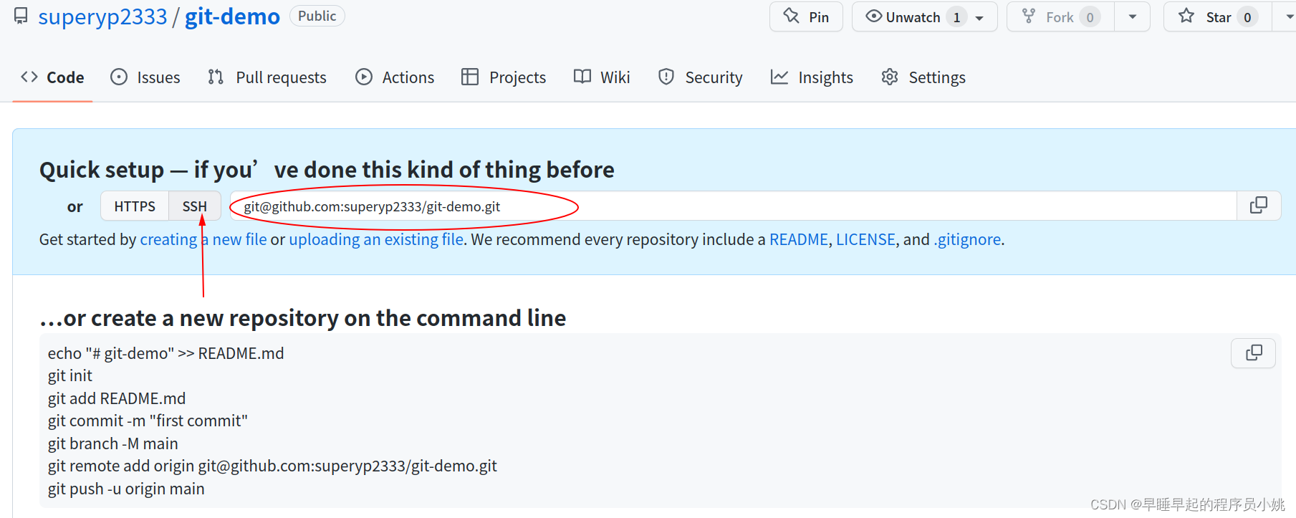Switch to the Issues tab

145,77
